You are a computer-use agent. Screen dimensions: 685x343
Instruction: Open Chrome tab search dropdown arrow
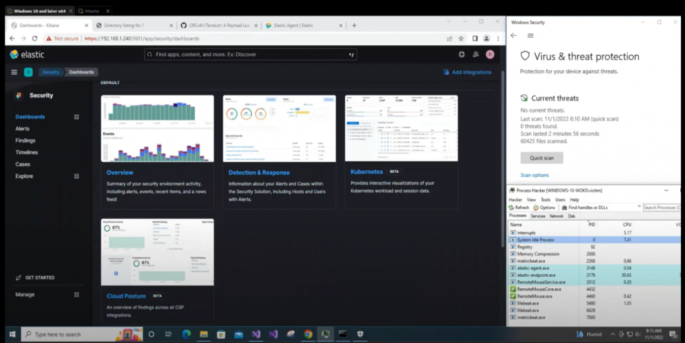coord(448,21)
